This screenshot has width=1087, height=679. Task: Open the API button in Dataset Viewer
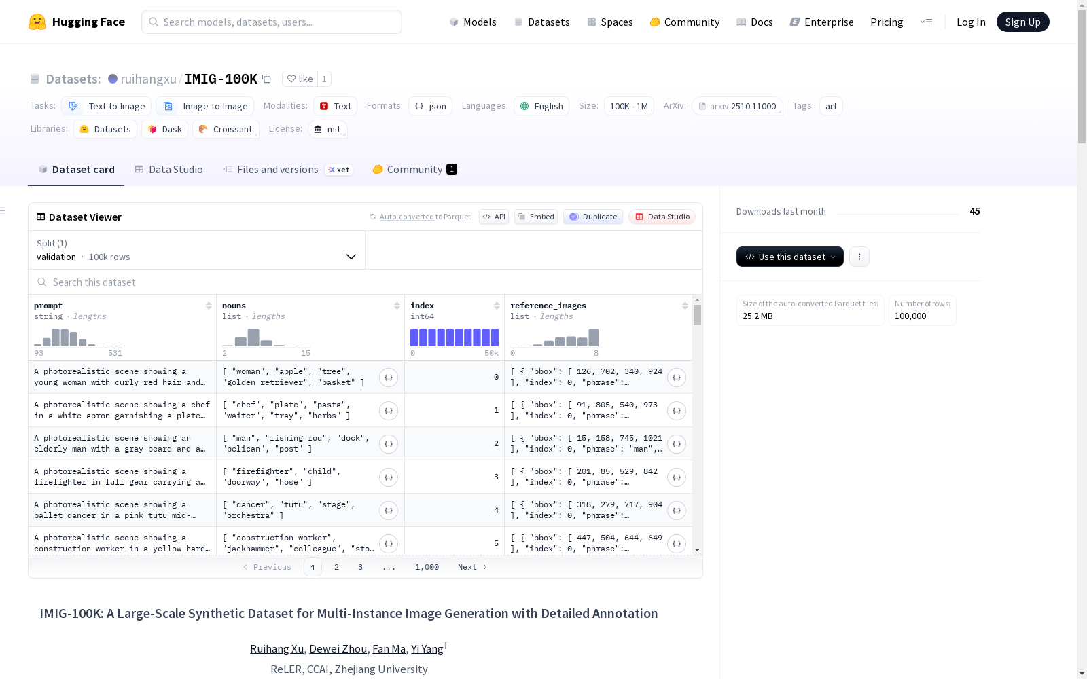tap(494, 217)
